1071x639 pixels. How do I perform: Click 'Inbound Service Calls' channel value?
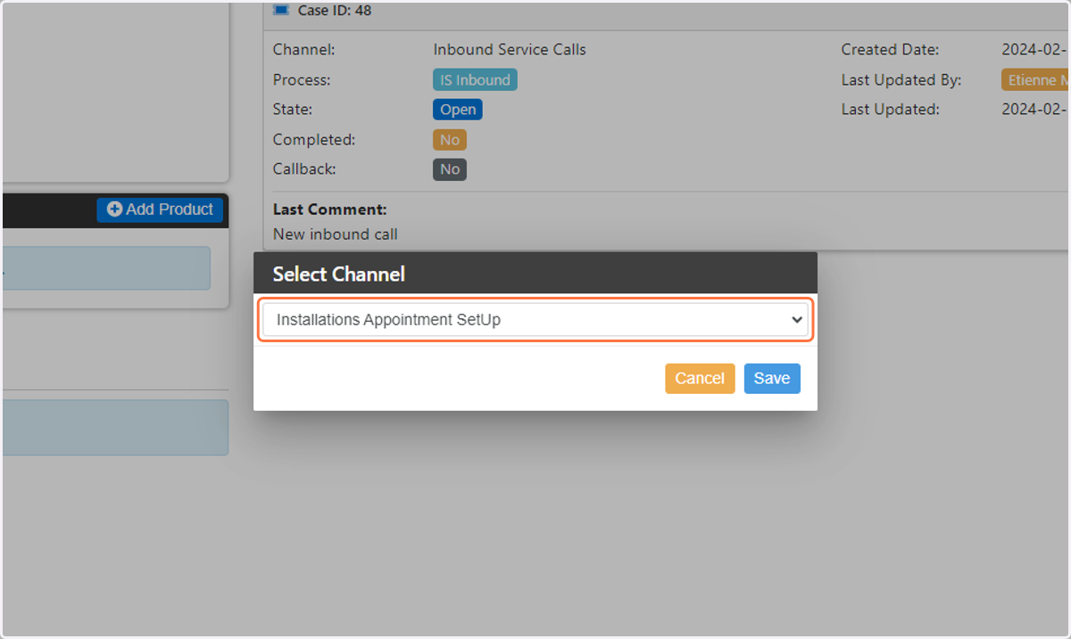click(510, 50)
